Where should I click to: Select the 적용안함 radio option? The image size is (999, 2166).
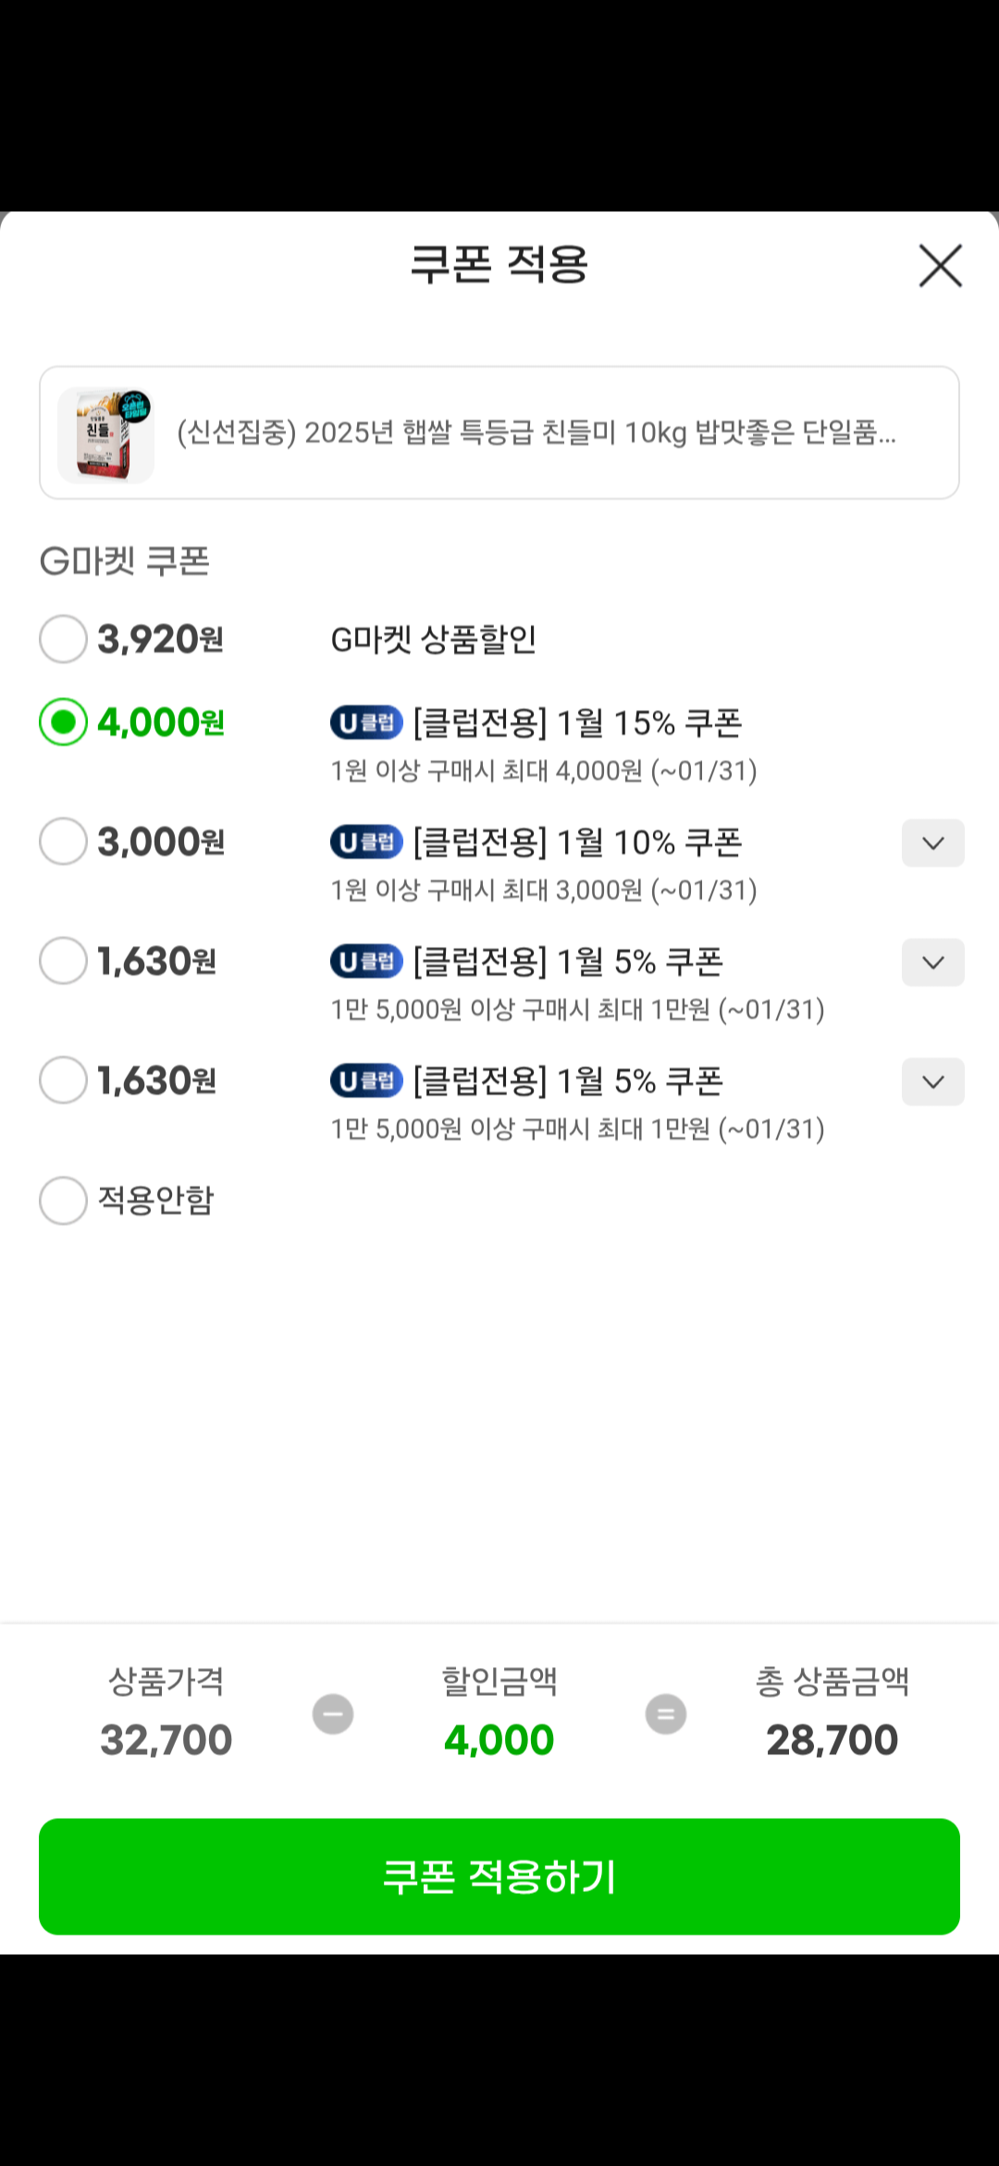(63, 1201)
